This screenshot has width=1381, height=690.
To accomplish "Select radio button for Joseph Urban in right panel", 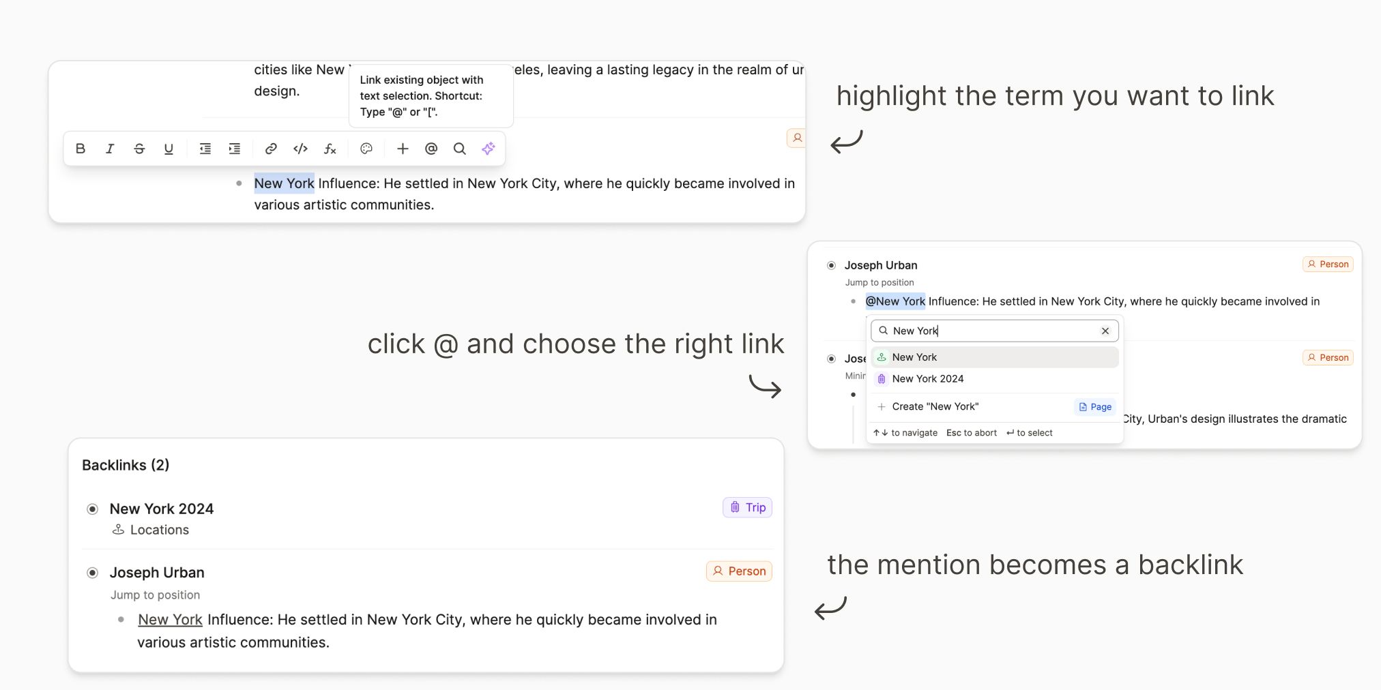I will point(831,265).
